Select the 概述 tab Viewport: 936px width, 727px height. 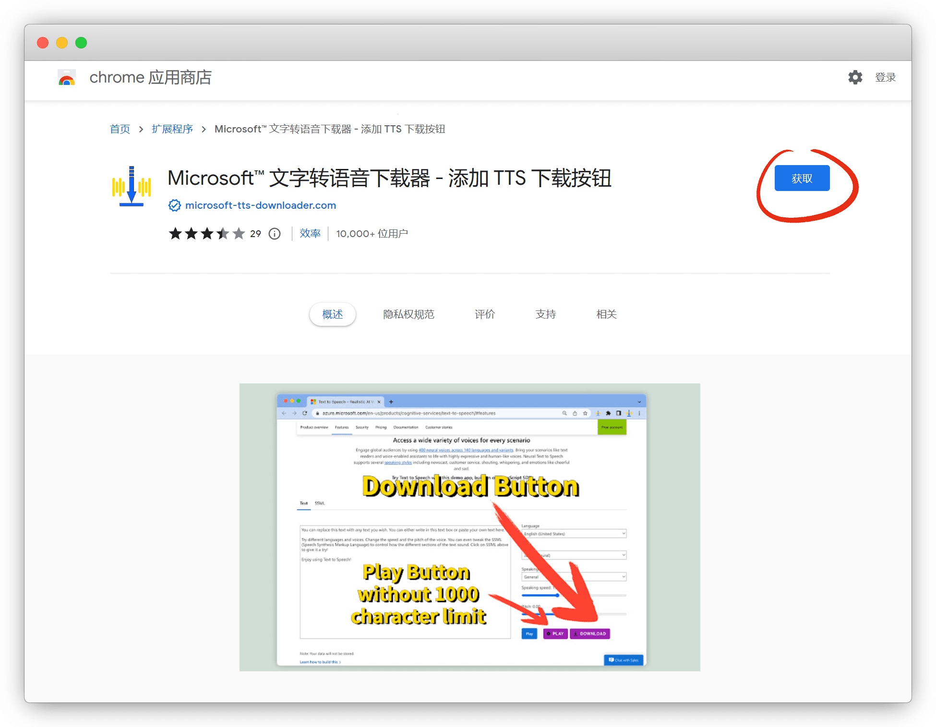click(332, 314)
